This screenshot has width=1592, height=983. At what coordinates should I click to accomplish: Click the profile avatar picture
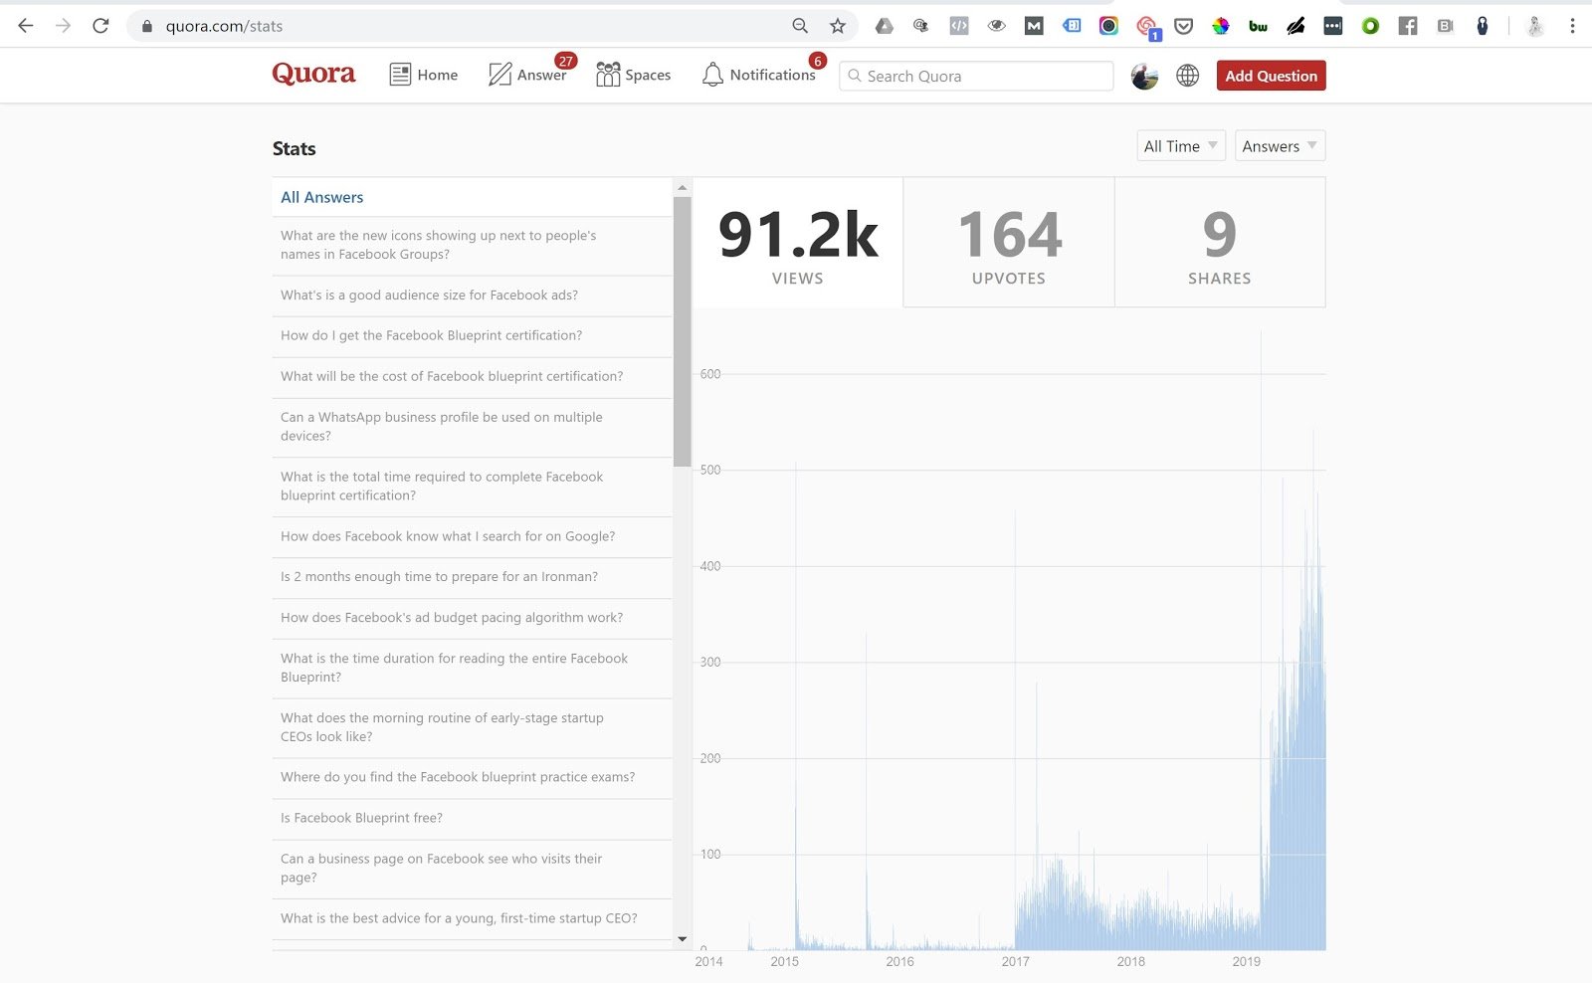[1144, 76]
